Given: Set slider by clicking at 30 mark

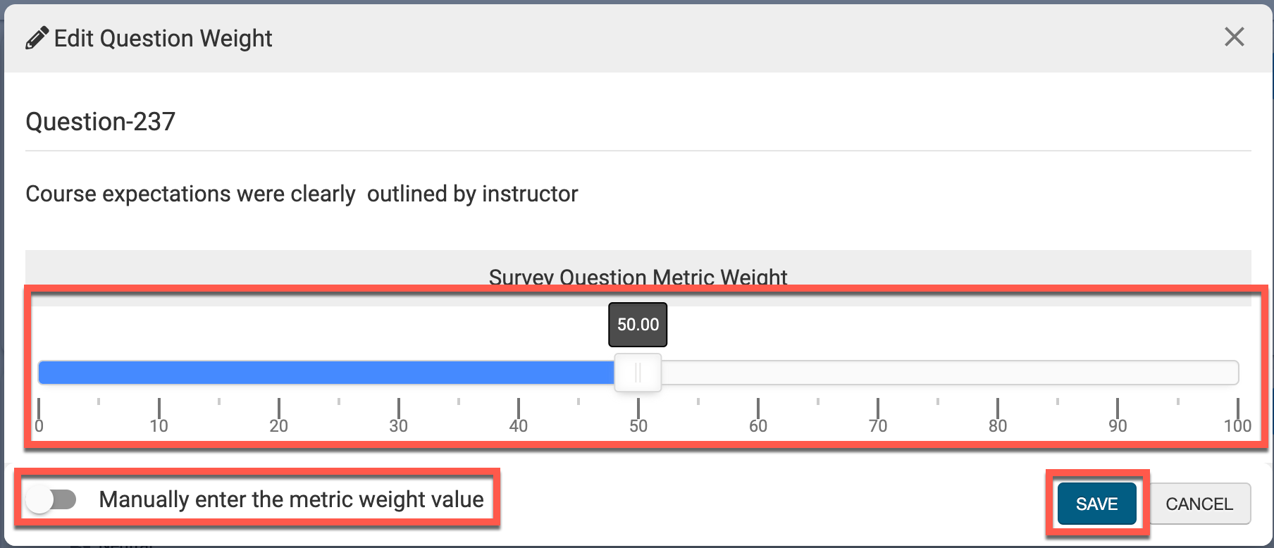Looking at the screenshot, I should 399,373.
